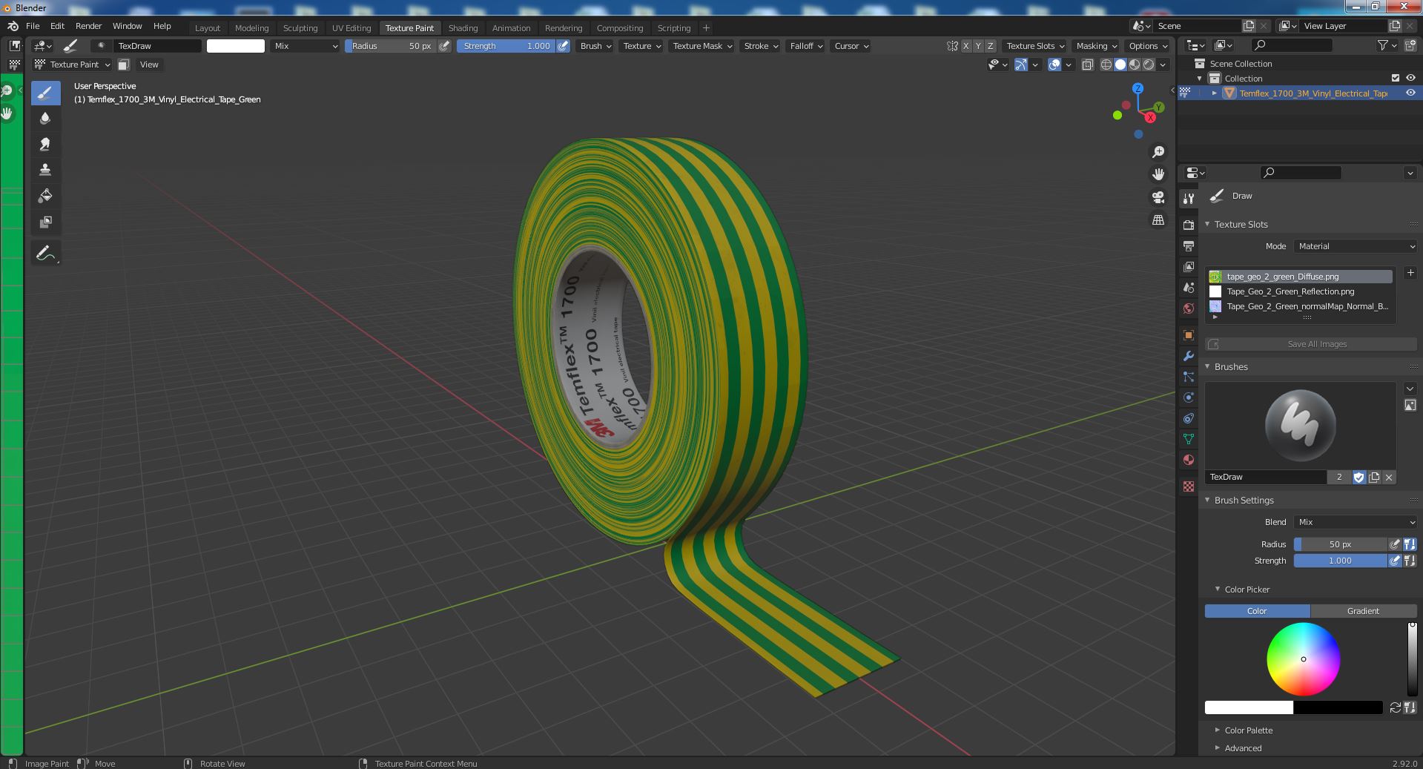The width and height of the screenshot is (1423, 769).
Task: Click the Zoom viewport icon
Action: [1158, 152]
